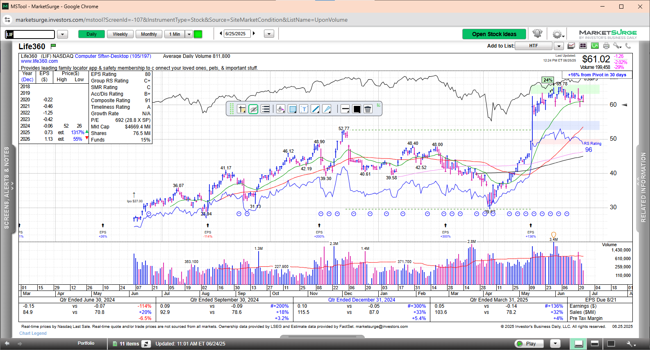Open the drawing list tool
This screenshot has height=350, width=650.
pyautogui.click(x=266, y=109)
